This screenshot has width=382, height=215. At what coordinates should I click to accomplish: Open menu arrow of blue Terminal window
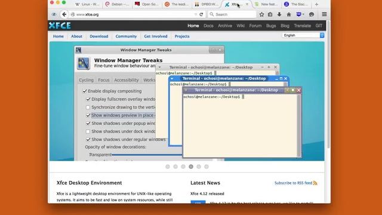point(172,78)
